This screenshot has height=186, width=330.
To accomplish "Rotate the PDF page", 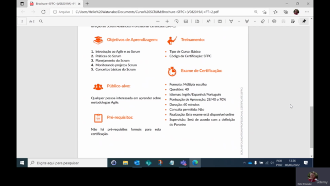I will click(x=176, y=21).
